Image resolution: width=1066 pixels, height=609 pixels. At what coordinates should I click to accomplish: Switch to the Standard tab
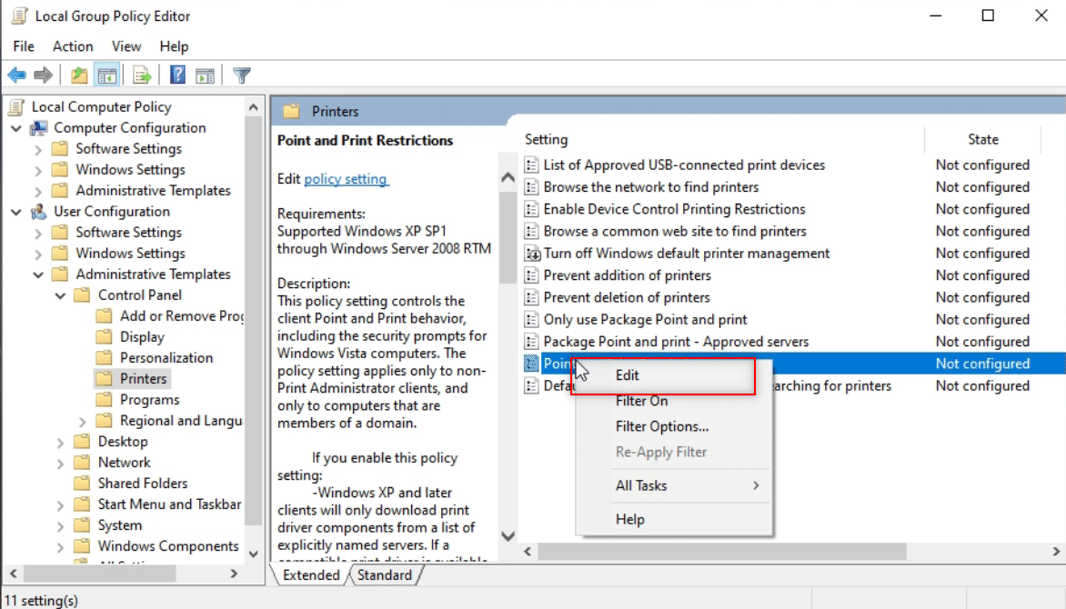(385, 575)
